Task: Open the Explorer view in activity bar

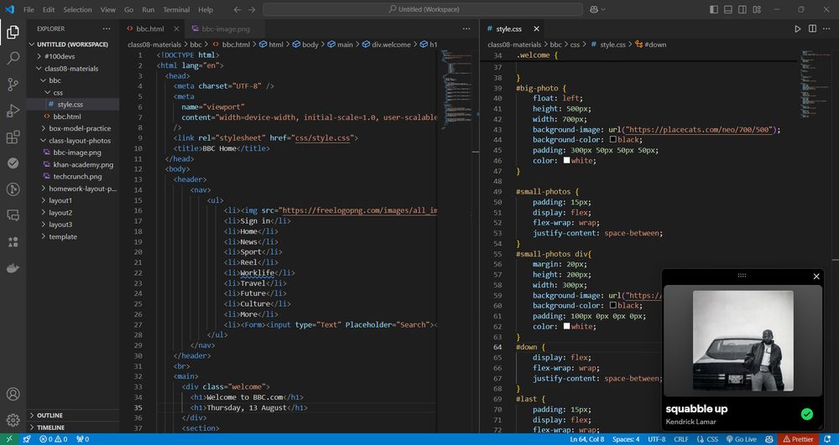Action: click(x=13, y=33)
